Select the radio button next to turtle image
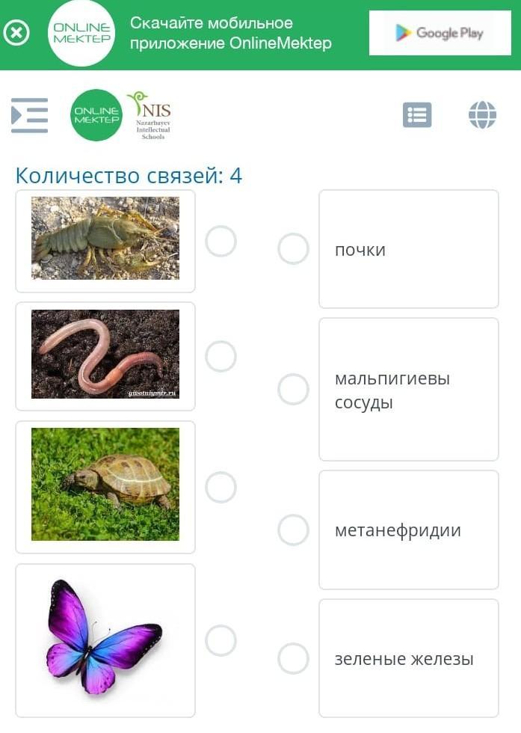521x733 pixels. [x=221, y=487]
